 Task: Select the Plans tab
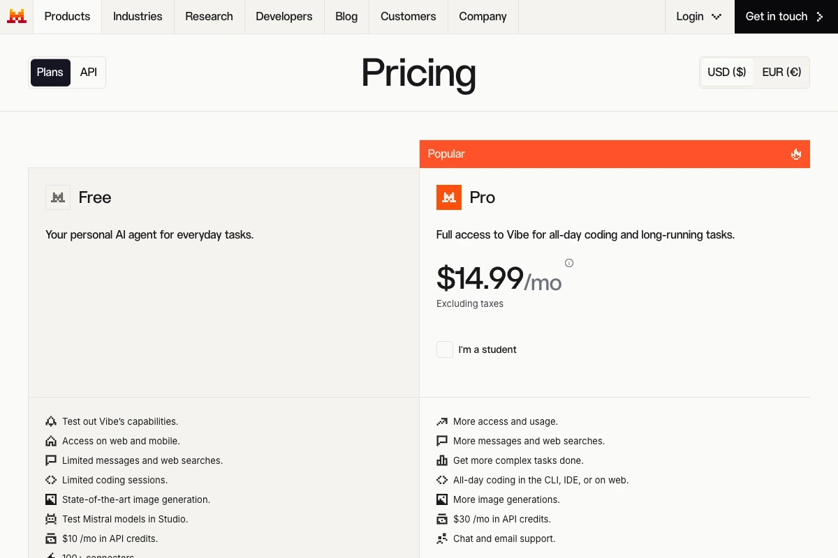click(x=50, y=72)
